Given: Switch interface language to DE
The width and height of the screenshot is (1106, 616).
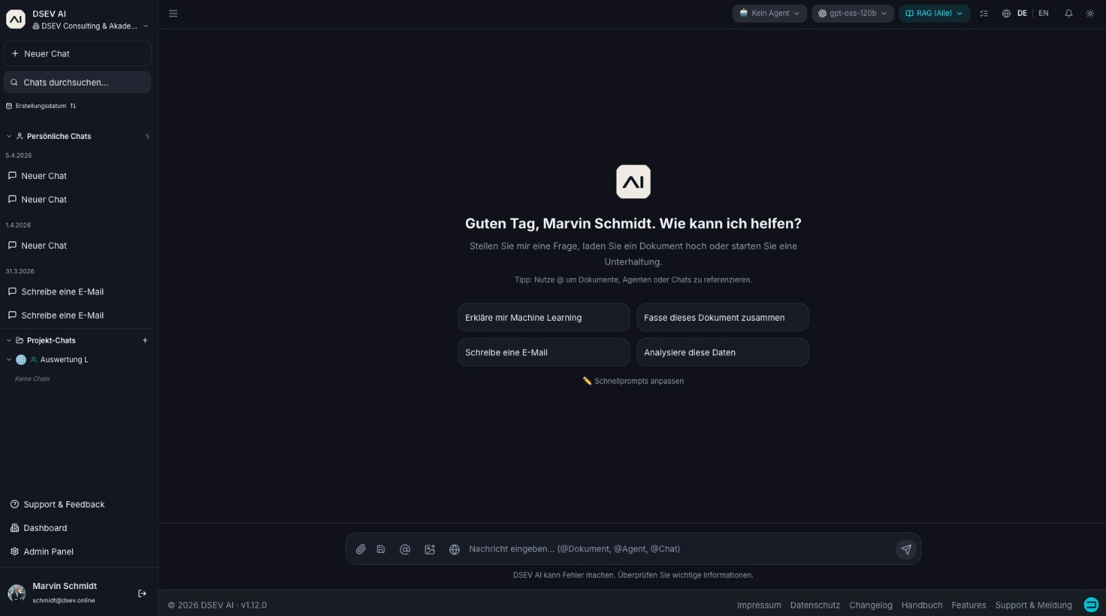Looking at the screenshot, I should coord(1022,13).
